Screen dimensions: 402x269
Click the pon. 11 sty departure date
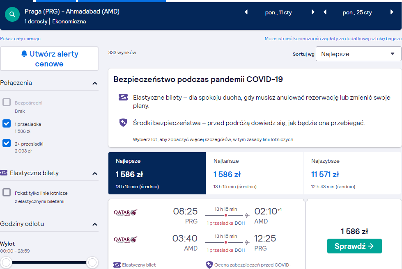pos(278,12)
